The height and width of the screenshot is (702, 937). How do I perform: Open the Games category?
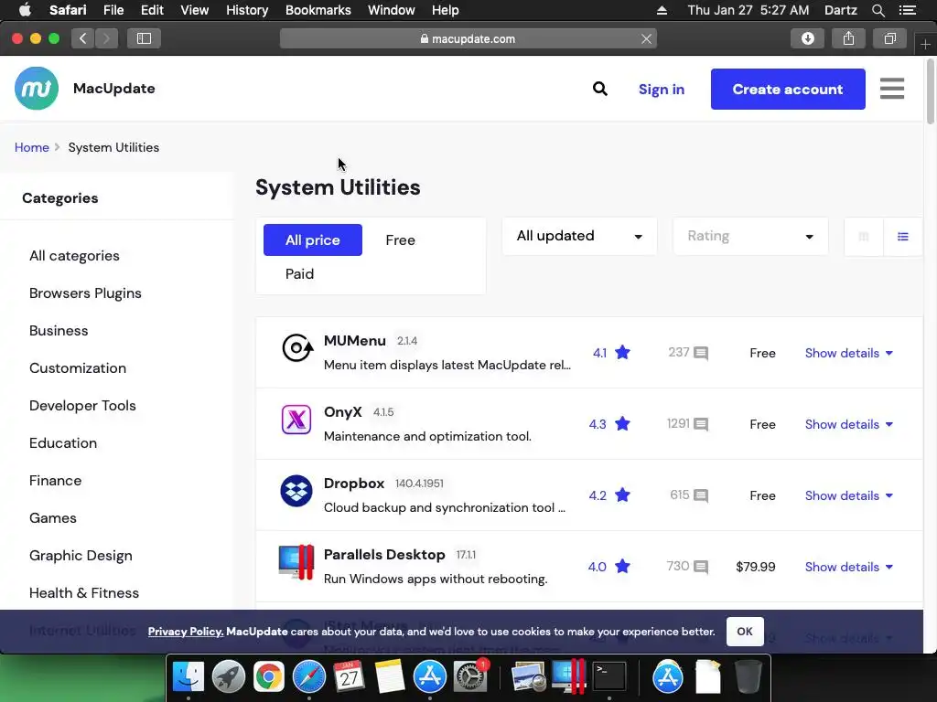[52, 517]
